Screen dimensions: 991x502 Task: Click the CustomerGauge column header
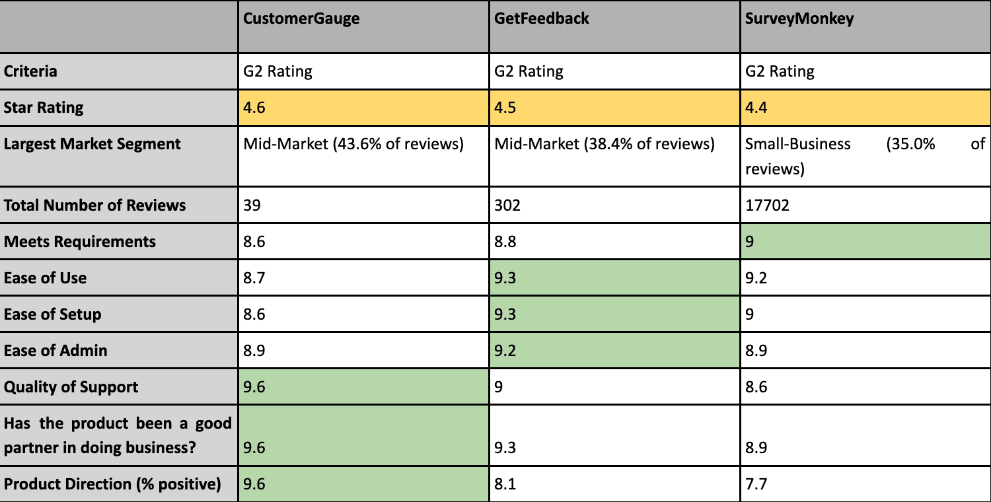pos(301,18)
